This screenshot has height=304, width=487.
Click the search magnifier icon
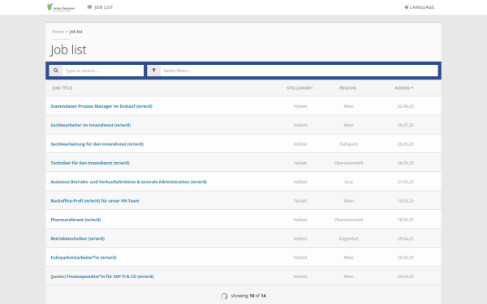[56, 71]
